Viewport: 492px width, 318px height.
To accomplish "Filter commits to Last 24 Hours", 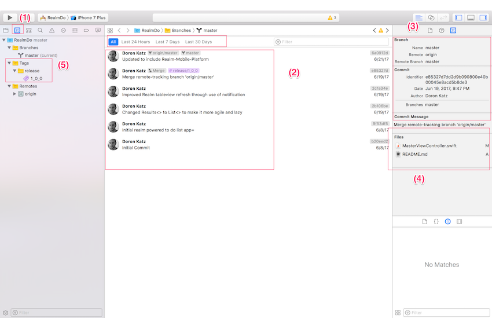I will pyautogui.click(x=135, y=42).
